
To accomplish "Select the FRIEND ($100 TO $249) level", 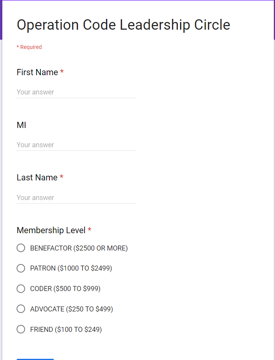I will point(21,329).
